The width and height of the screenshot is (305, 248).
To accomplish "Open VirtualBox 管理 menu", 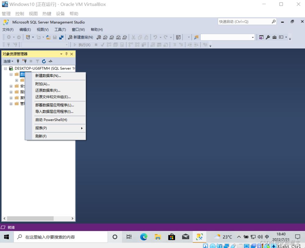I will pyautogui.click(x=6, y=14).
